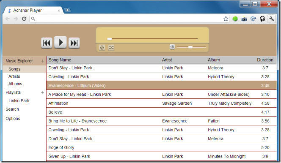Click the headphones extension icon
This screenshot has width=281, height=163.
[x=262, y=19]
